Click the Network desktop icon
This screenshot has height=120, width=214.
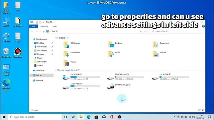pyautogui.click(x=6, y=37)
